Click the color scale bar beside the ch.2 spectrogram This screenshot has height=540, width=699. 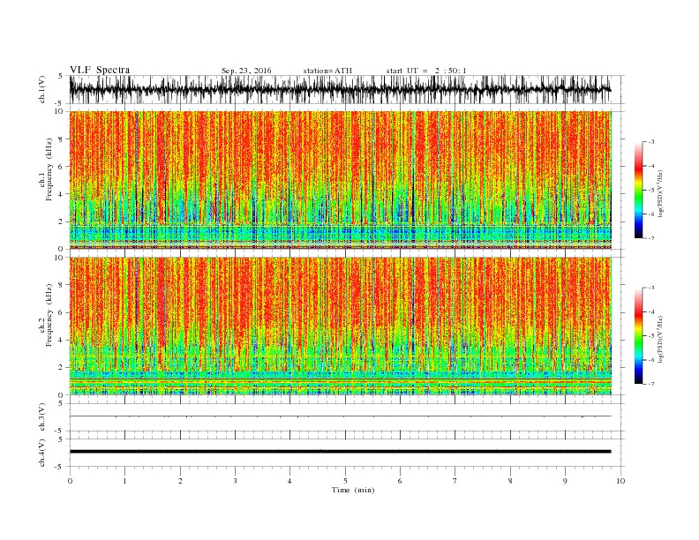(639, 336)
